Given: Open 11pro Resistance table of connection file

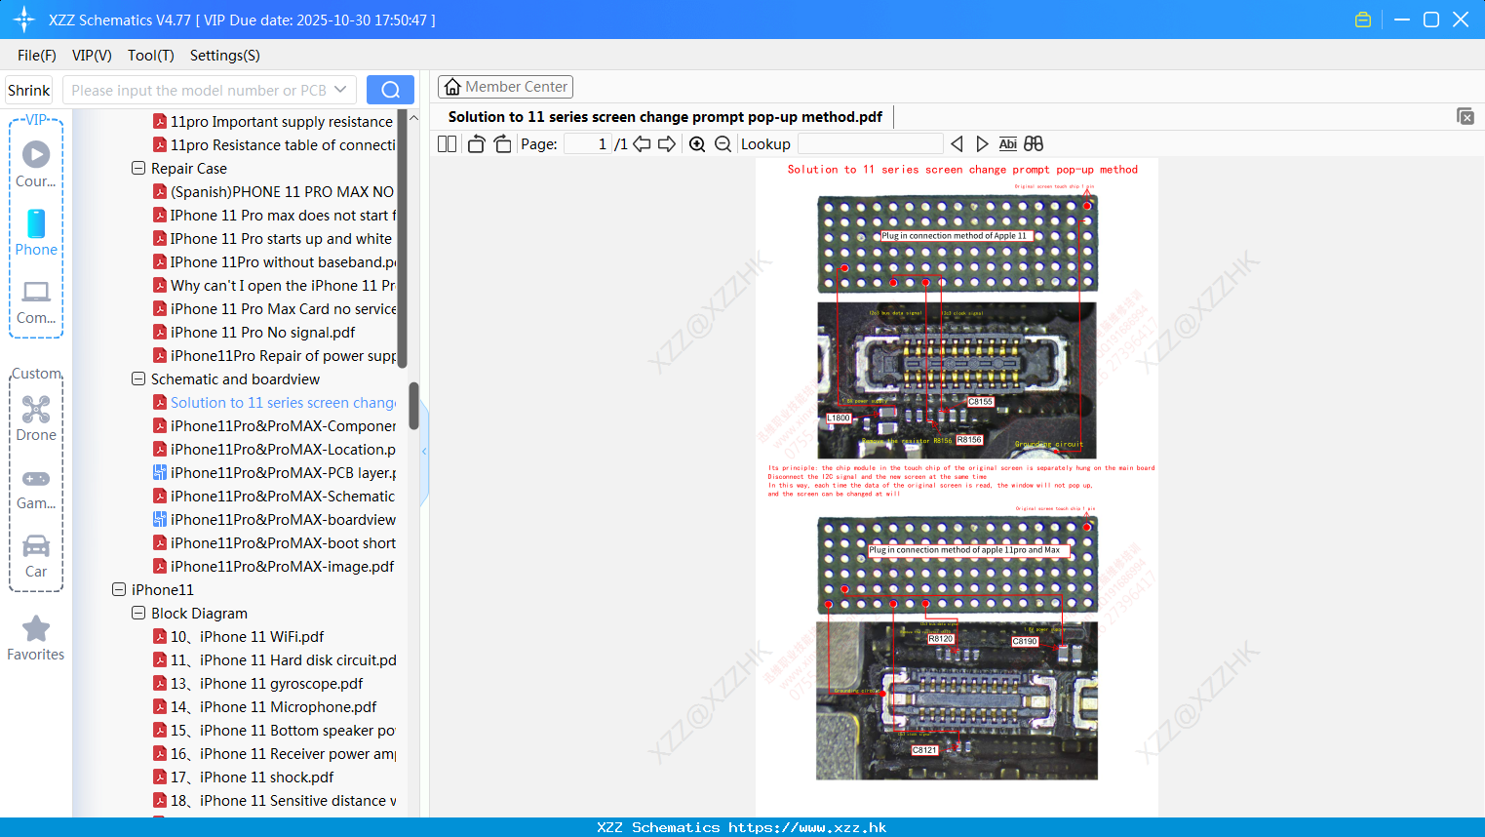Looking at the screenshot, I should 274,145.
